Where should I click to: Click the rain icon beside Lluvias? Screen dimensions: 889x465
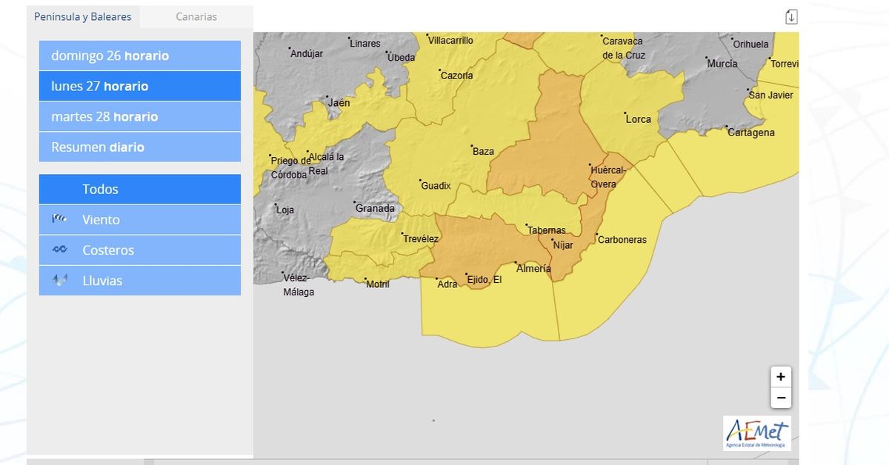pos(60,280)
